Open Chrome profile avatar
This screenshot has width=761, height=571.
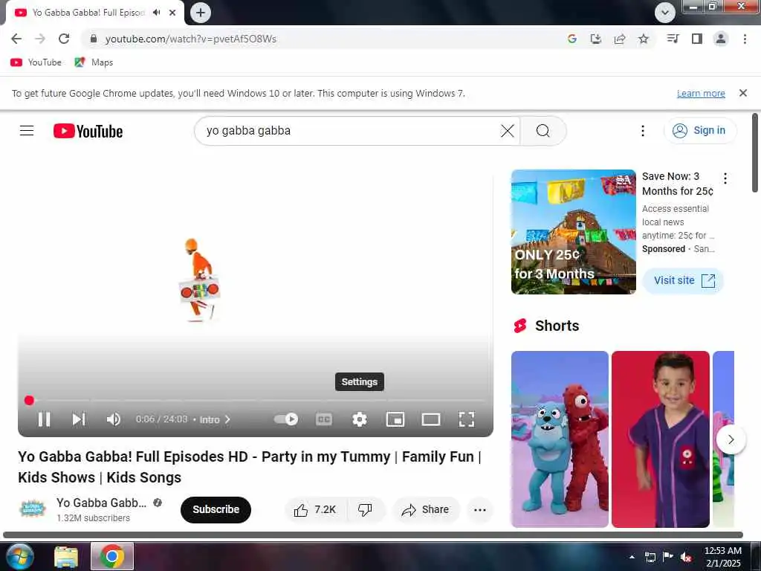click(721, 39)
